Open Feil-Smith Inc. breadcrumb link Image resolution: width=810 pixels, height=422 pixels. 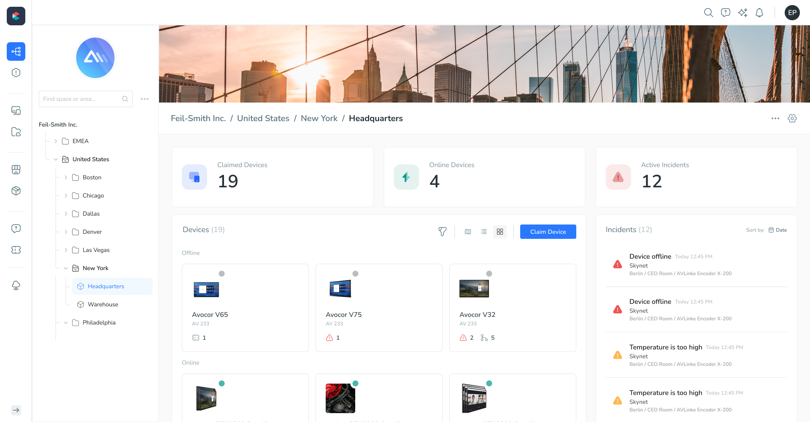pos(198,119)
